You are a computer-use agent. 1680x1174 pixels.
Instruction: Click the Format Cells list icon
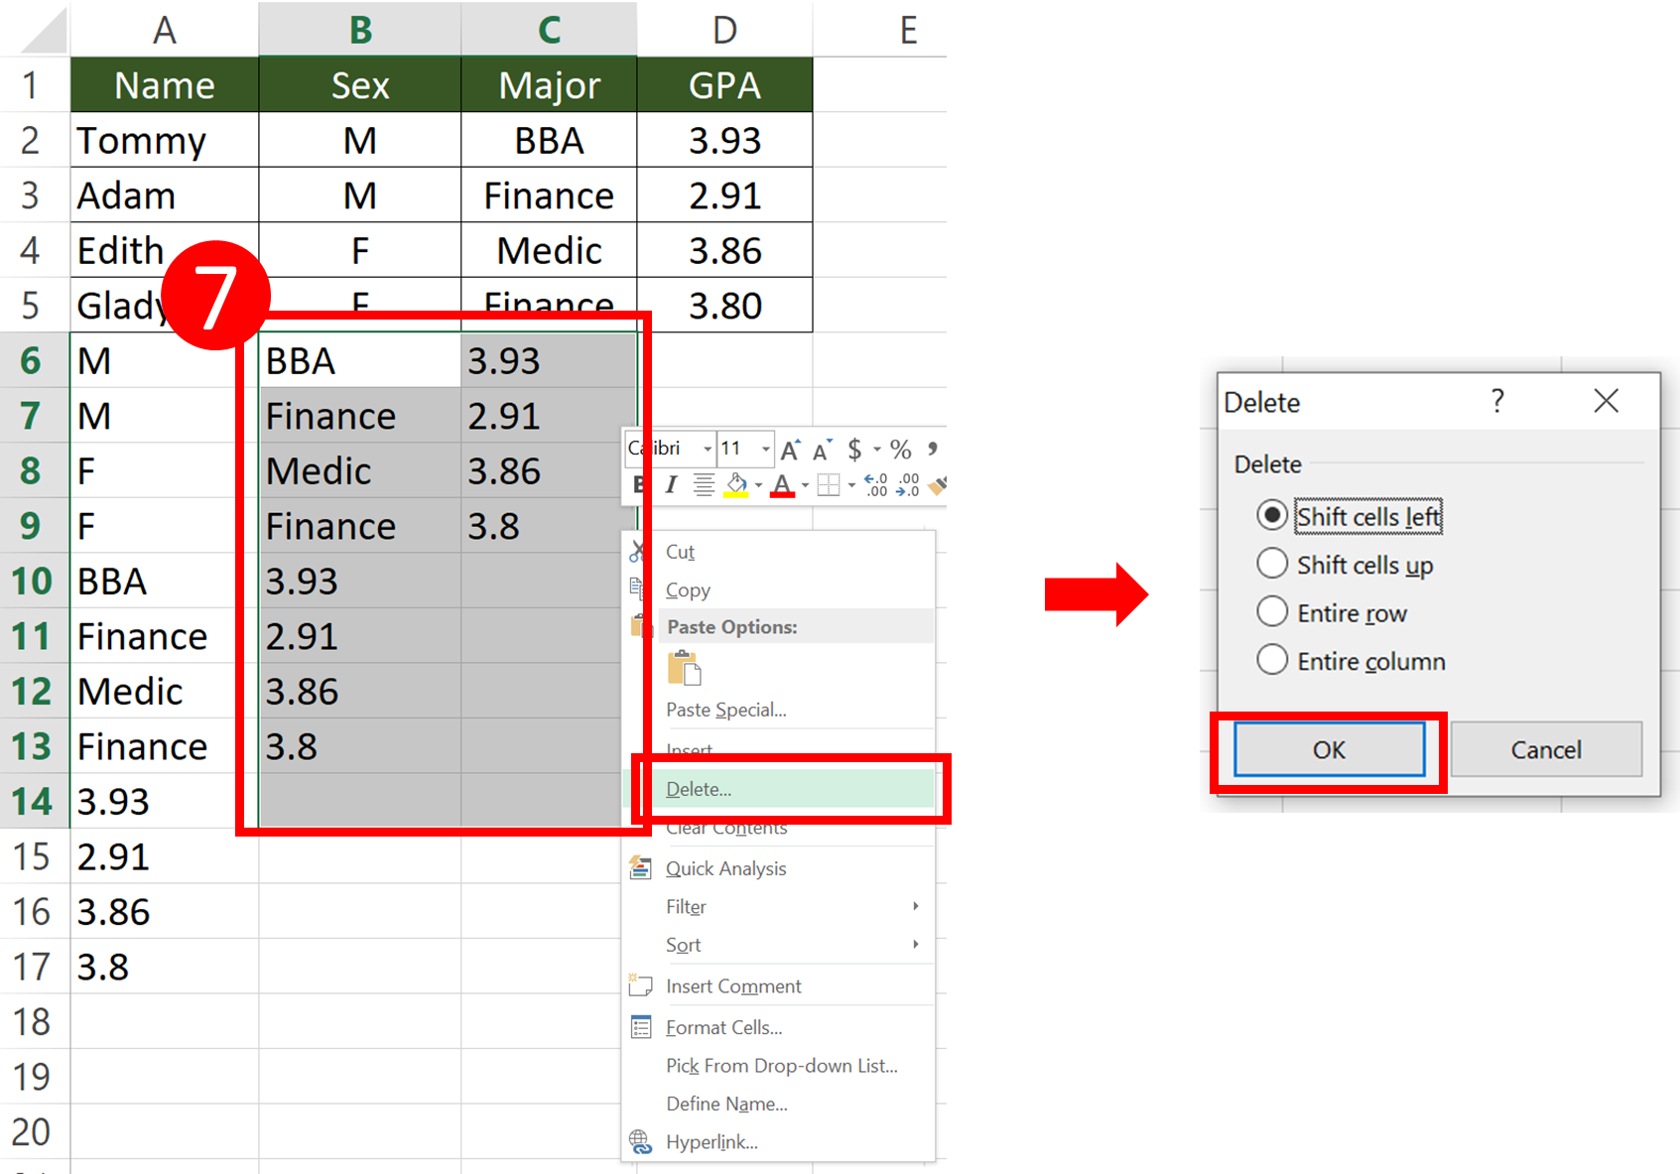point(641,1026)
